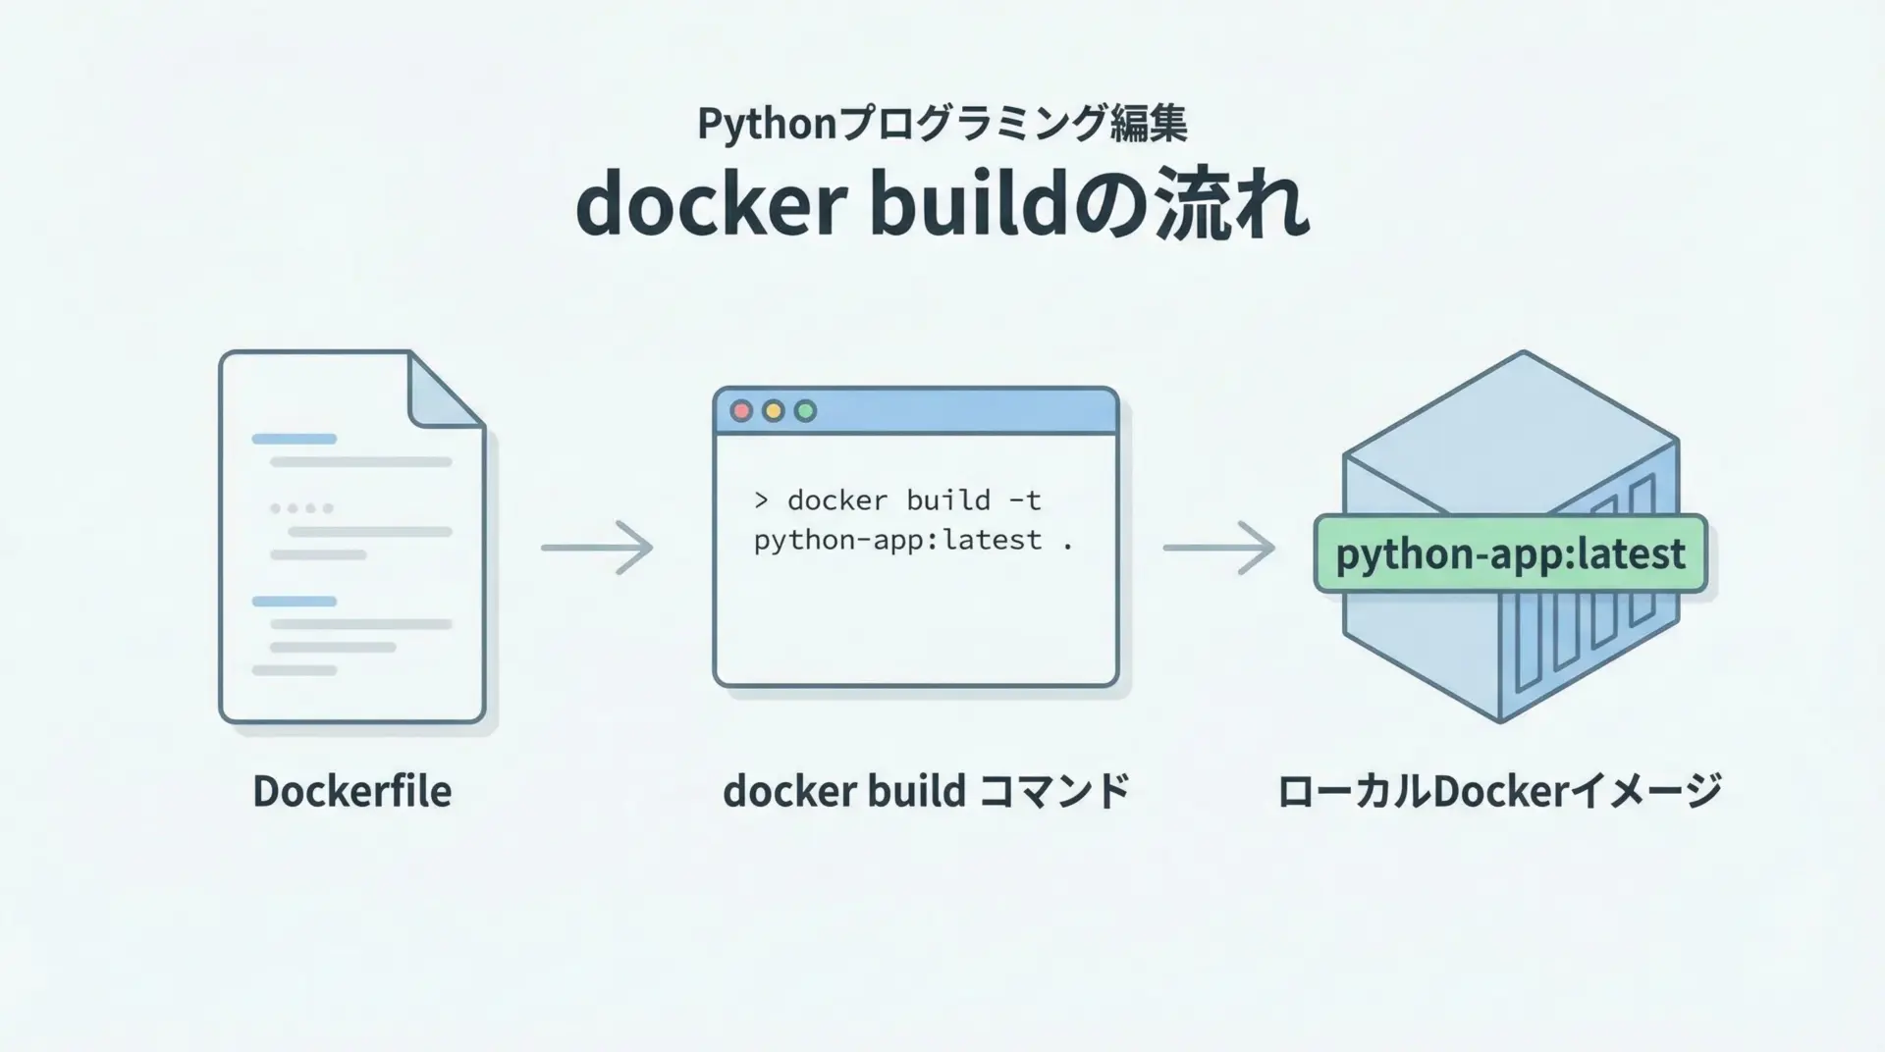Click the four-dot row in the Dockerfile icon
This screenshot has width=1885, height=1052.
[x=301, y=508]
